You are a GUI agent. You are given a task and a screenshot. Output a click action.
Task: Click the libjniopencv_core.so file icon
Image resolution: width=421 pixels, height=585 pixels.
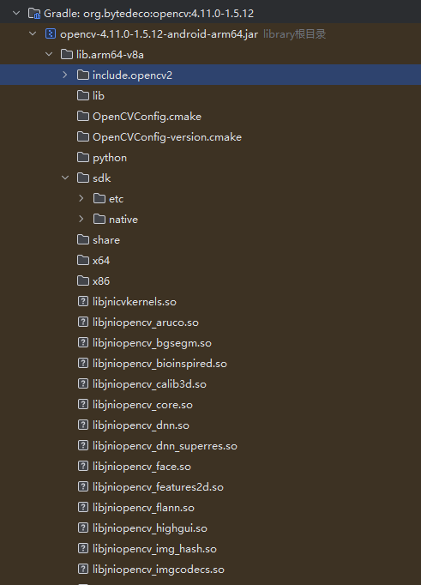point(83,404)
